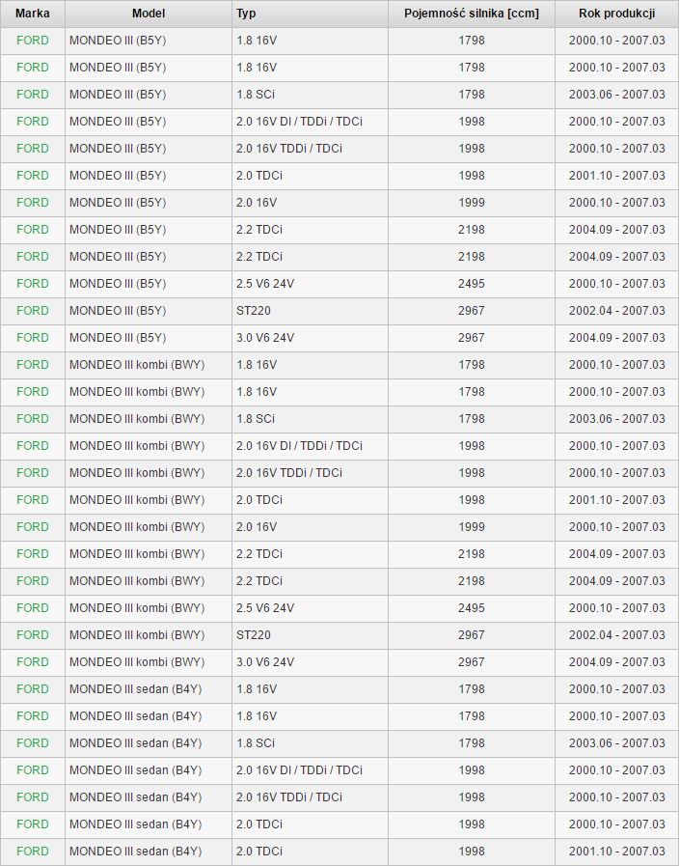Click engine capacity 1998 in sedan 2.0 16V DI / TDDi / TDCi row
The width and height of the screenshot is (680, 866).
[x=472, y=770]
